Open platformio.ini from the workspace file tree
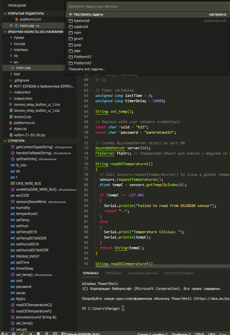The image size is (230, 335). click(x=25, y=123)
